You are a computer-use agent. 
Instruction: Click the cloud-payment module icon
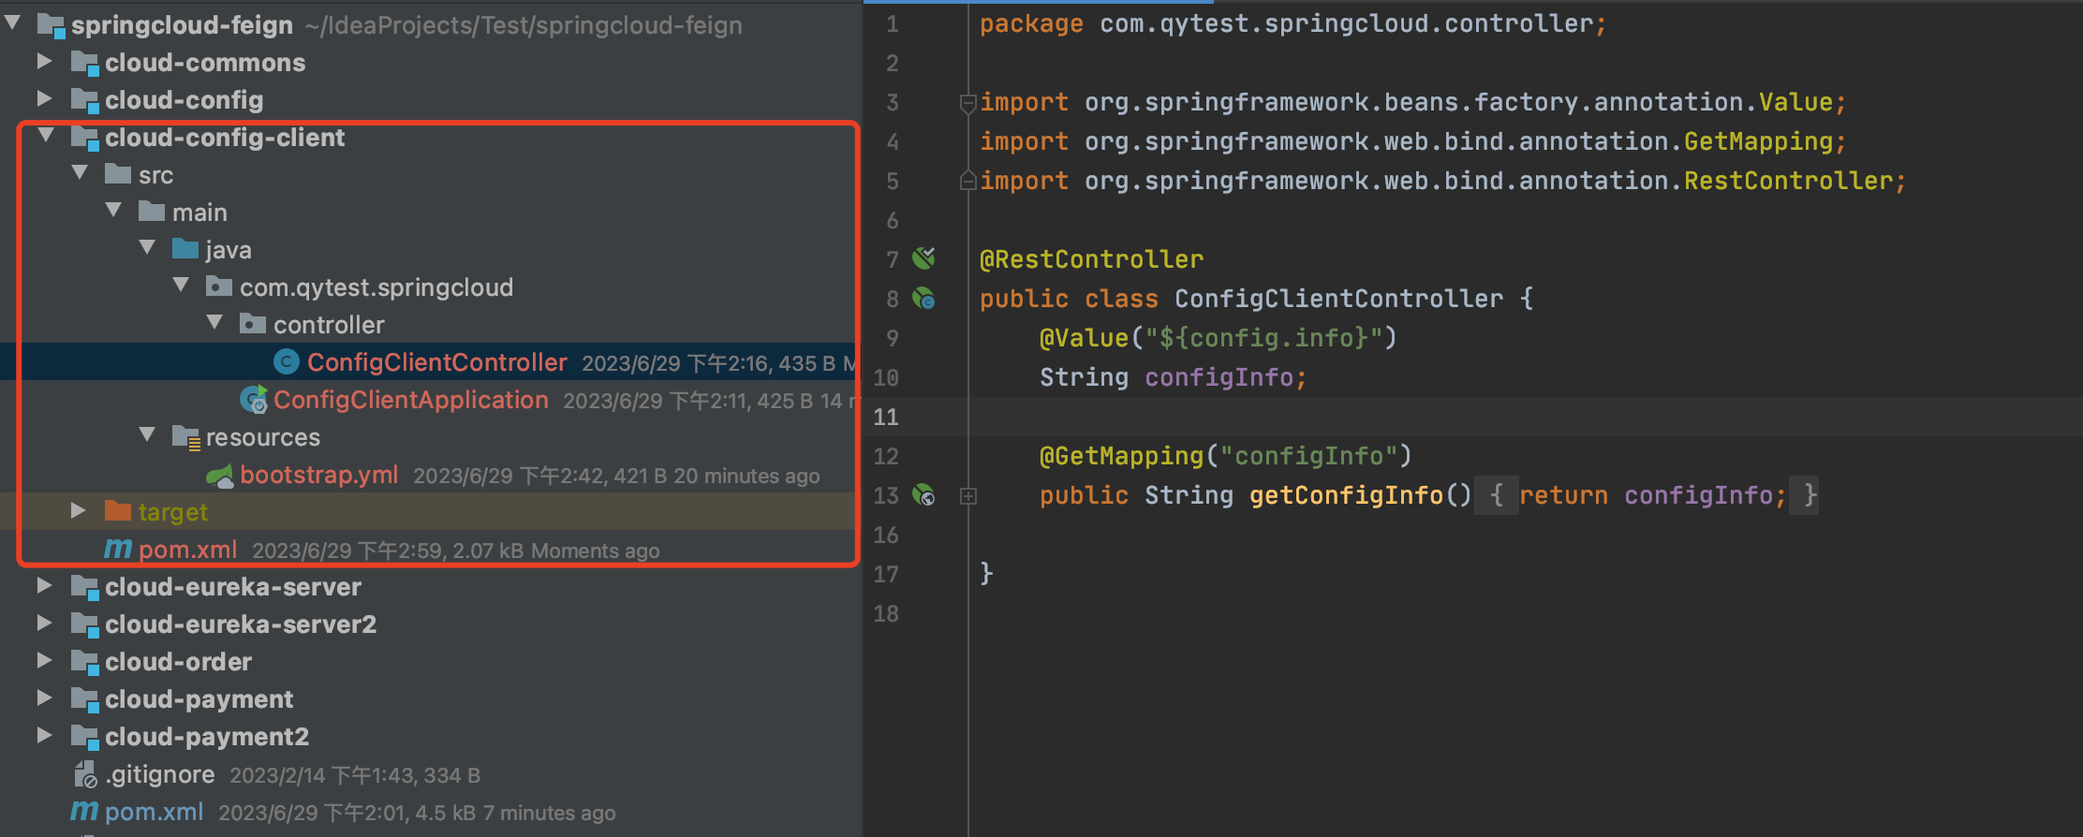click(85, 699)
